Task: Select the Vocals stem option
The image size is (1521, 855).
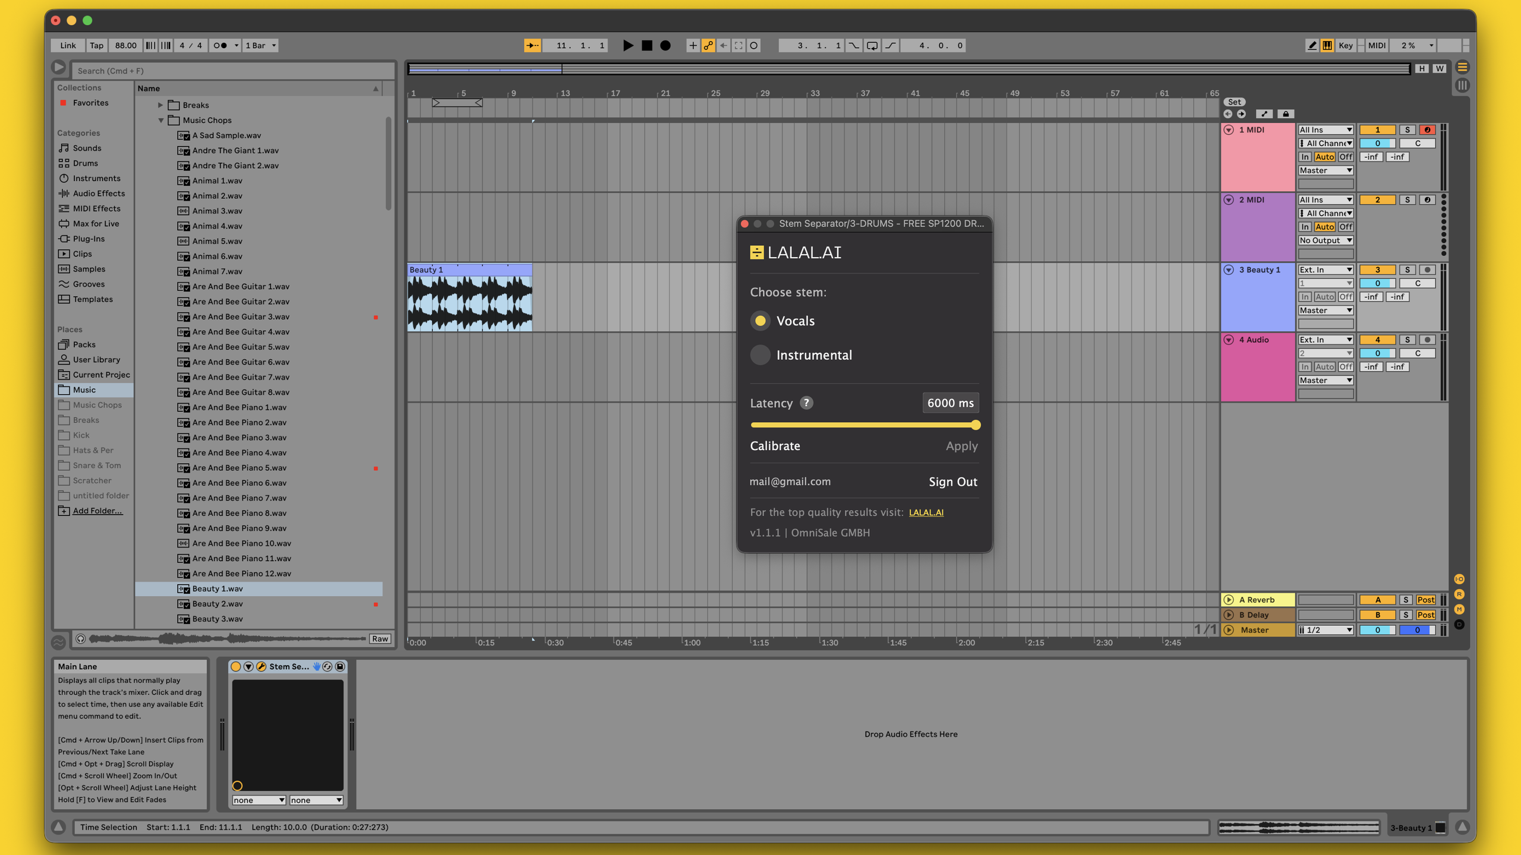Action: point(760,321)
